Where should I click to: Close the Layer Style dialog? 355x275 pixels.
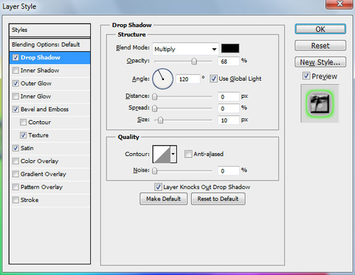[x=339, y=4]
